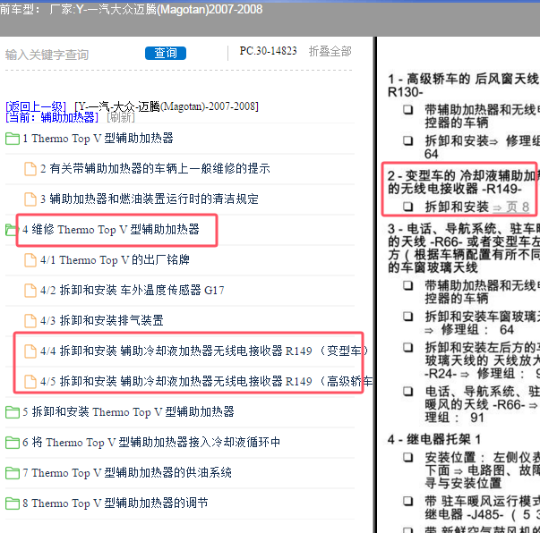Open the 页 8 link under item 2
540x533 pixels.
tap(511, 207)
